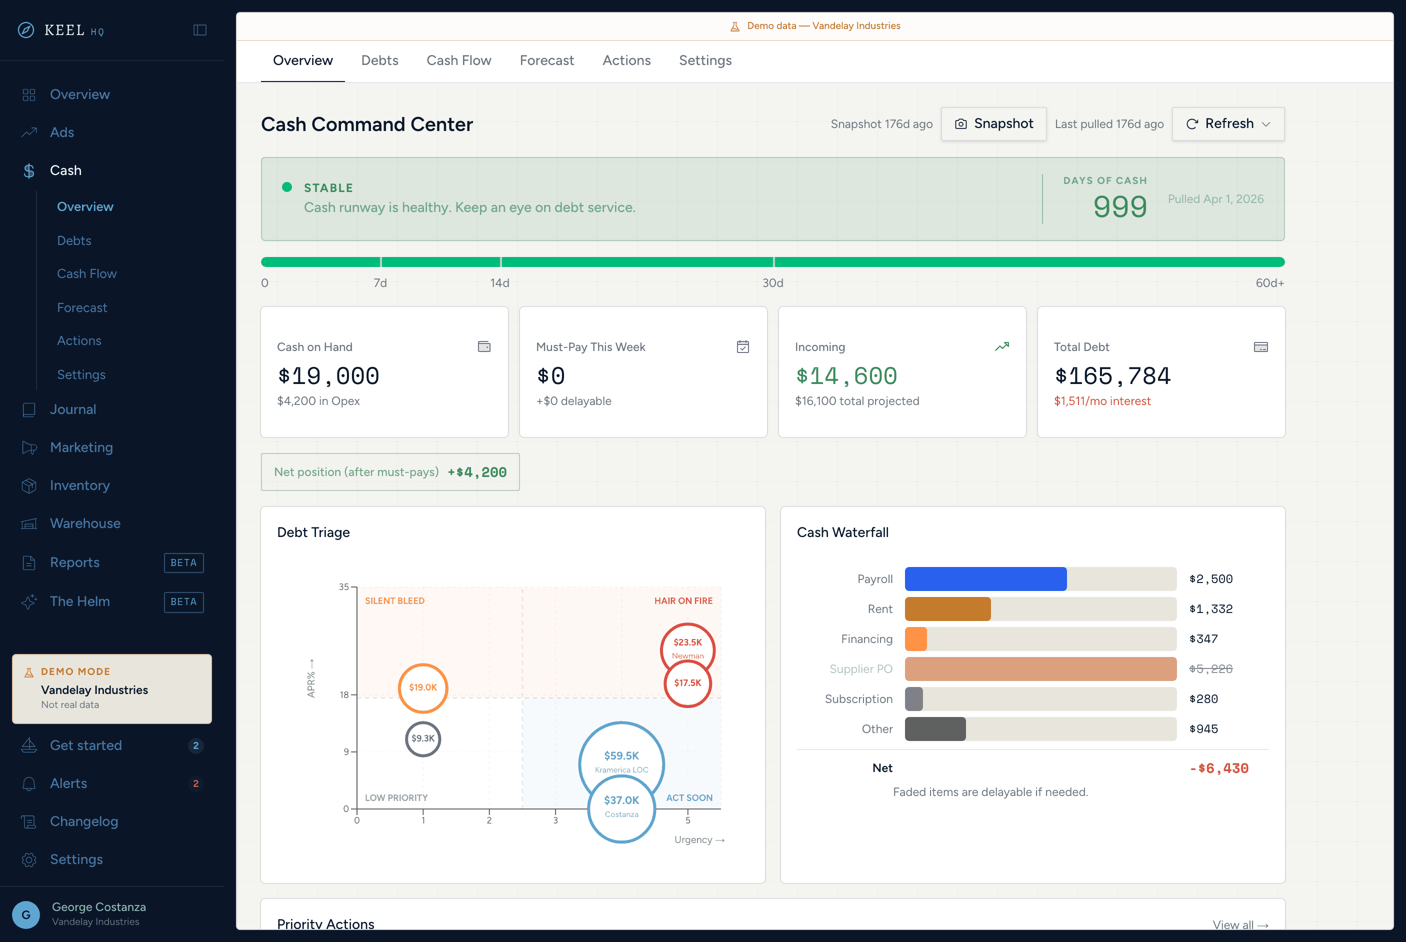Screen dimensions: 1406x942
Task: Click View all priority actions link
Action: coord(1240,925)
